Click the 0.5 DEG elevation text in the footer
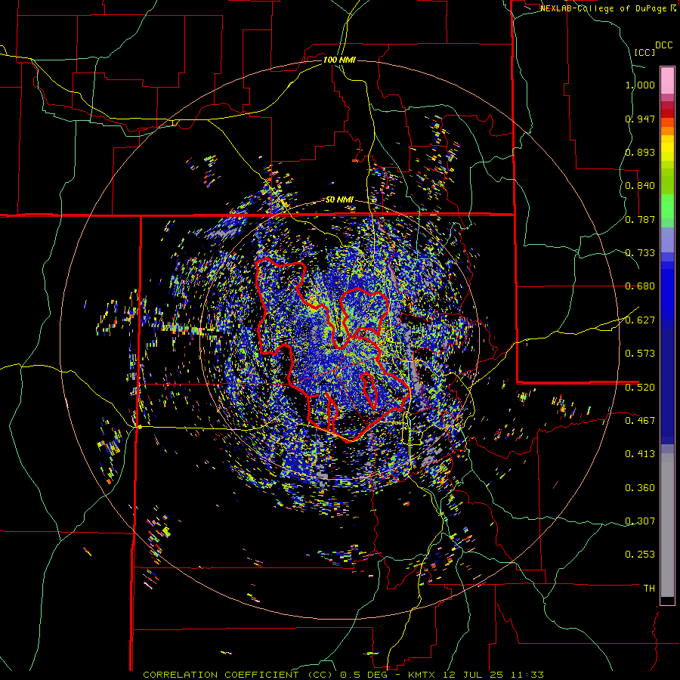 363,675
